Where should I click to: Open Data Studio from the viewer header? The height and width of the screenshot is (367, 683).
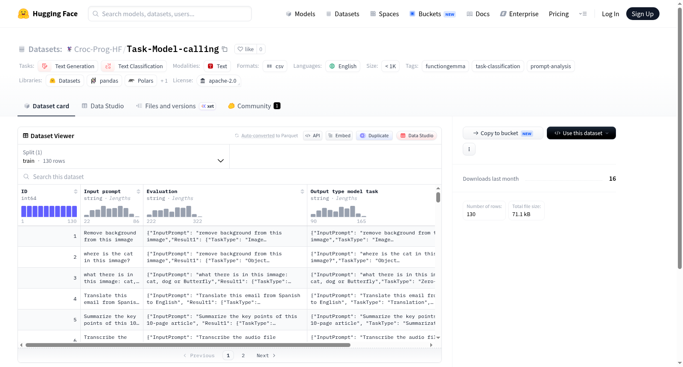(417, 136)
